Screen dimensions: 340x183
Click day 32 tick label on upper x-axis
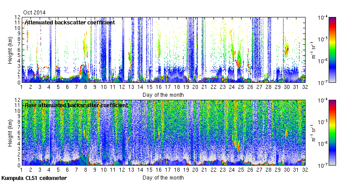tap(305, 87)
